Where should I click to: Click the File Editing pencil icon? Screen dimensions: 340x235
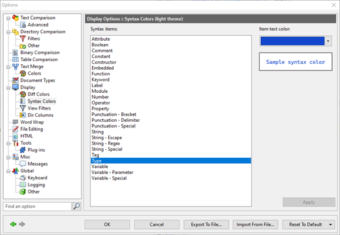point(15,129)
